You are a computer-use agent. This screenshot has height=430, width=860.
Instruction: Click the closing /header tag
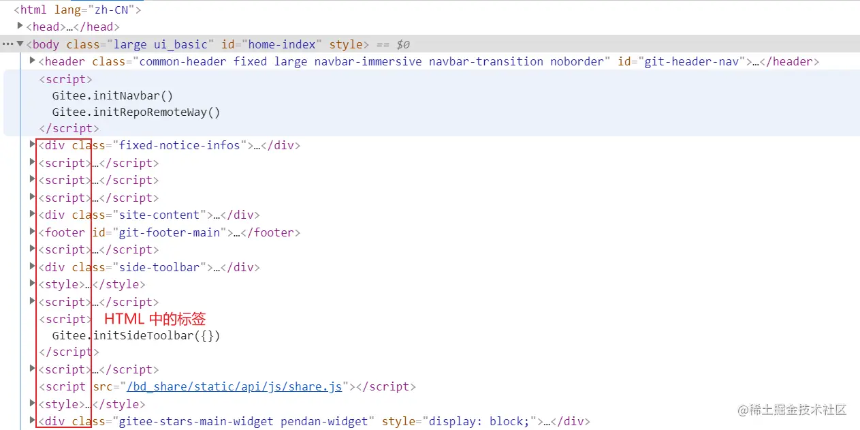pyautogui.click(x=789, y=61)
